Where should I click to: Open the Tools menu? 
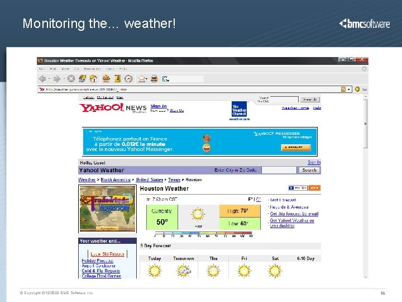pyautogui.click(x=110, y=69)
